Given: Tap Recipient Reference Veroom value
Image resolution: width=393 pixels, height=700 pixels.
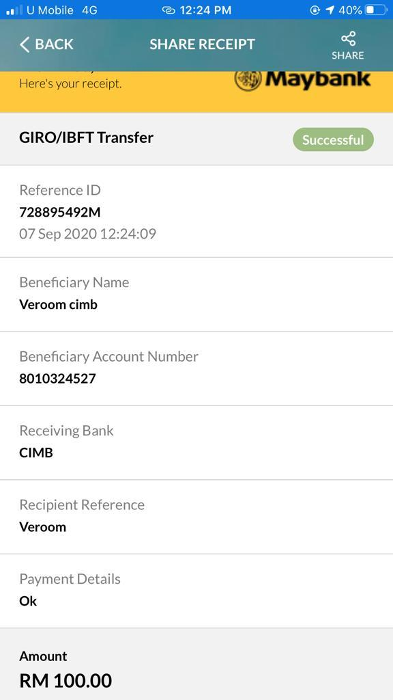Looking at the screenshot, I should click(43, 527).
